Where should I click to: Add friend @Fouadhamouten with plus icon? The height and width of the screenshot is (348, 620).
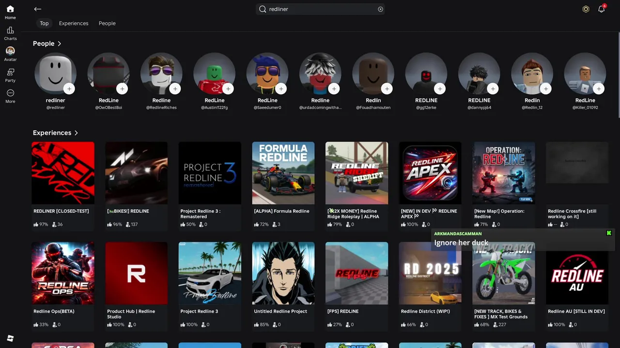[387, 89]
